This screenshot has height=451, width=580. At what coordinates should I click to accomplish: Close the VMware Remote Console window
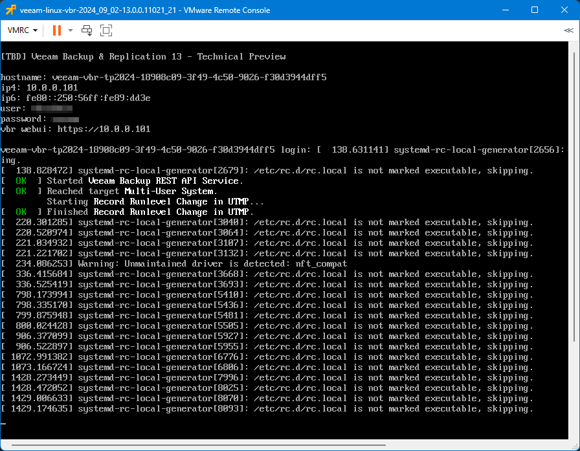pyautogui.click(x=564, y=10)
